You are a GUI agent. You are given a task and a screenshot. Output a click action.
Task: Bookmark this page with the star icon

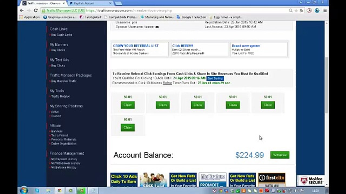click(296, 11)
